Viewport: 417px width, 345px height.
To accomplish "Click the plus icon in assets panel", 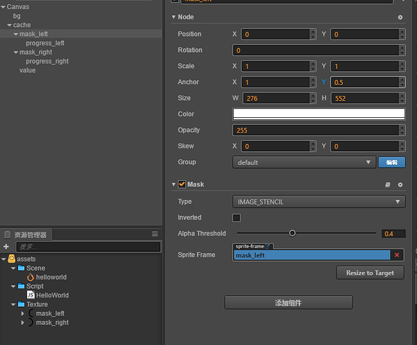I will [6, 246].
